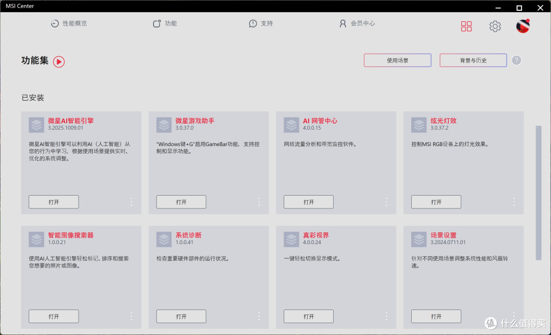Click the 已安装 section heading
551x335 pixels.
pos(33,98)
